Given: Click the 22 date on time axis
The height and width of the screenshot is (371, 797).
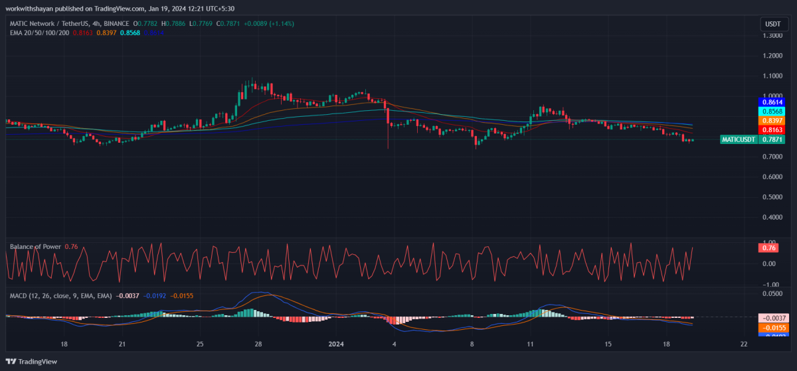Looking at the screenshot, I should [743, 345].
